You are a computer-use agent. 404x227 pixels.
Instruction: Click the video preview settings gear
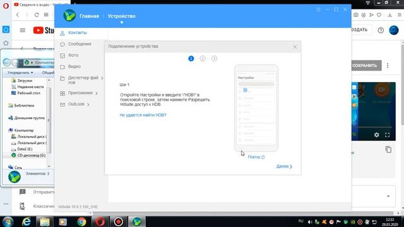pos(376,135)
